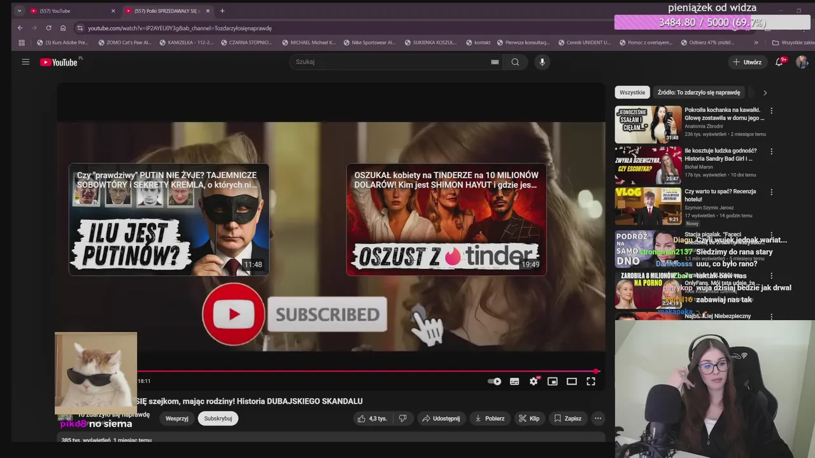
Task: Open a new browser tab
Action: pos(222,11)
